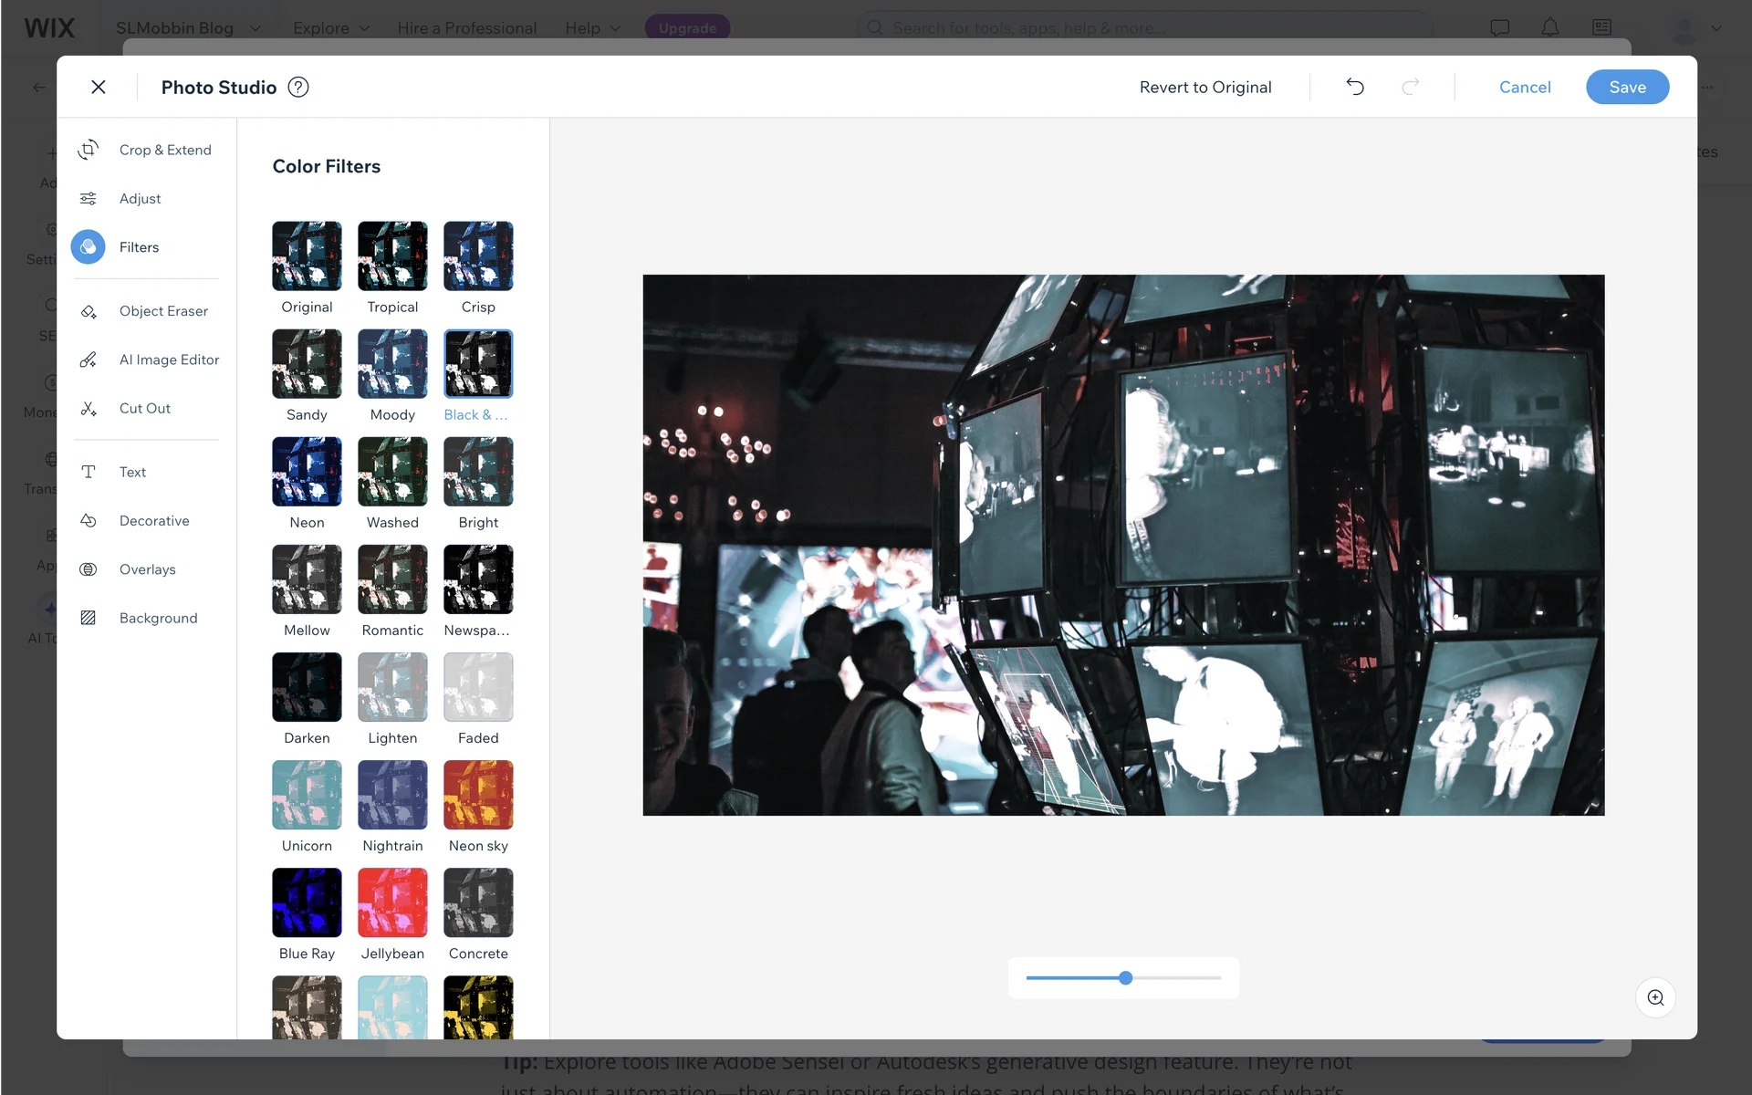Select the Adjust sliders icon
This screenshot has width=1752, height=1095.
89,198
